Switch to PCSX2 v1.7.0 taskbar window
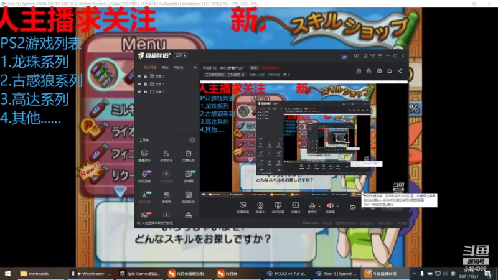This screenshot has height=280, width=498. [286, 273]
